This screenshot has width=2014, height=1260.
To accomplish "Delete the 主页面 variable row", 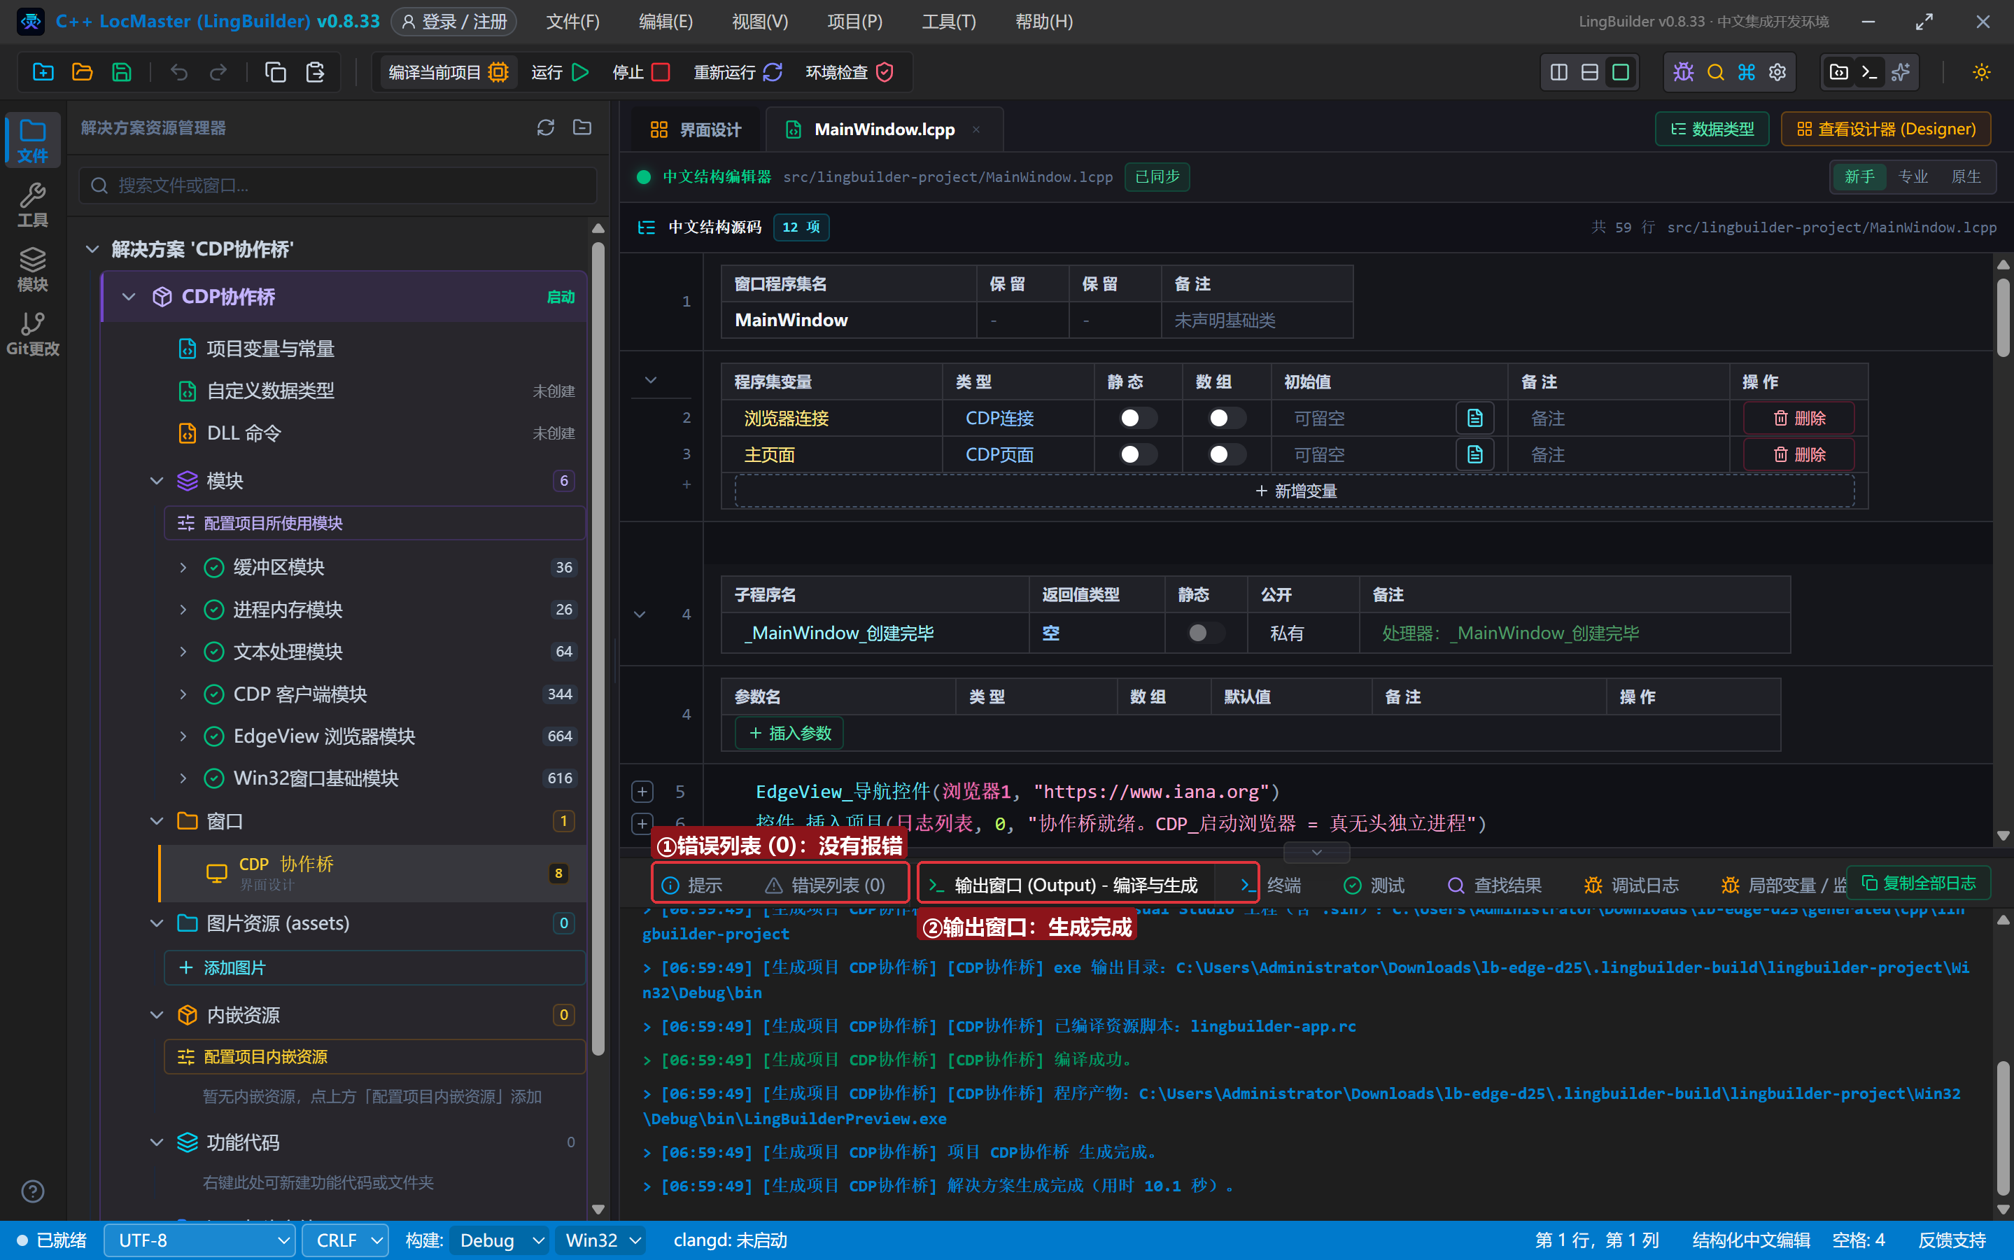I will point(1799,454).
